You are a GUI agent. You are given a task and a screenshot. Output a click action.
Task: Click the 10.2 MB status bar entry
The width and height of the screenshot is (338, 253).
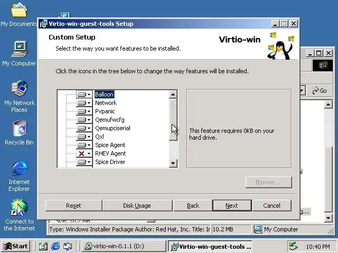click(x=231, y=229)
